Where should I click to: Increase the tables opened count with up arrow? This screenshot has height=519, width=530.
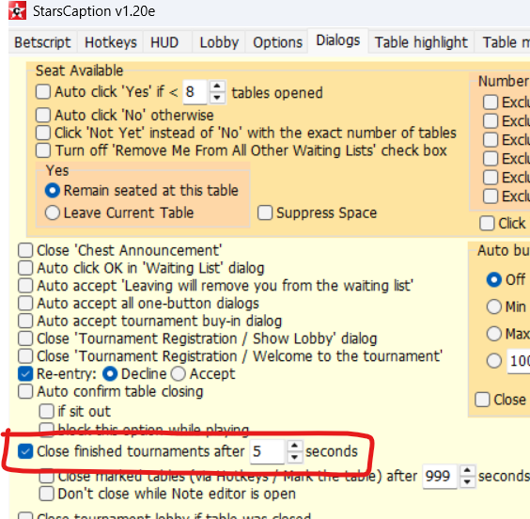pos(217,86)
